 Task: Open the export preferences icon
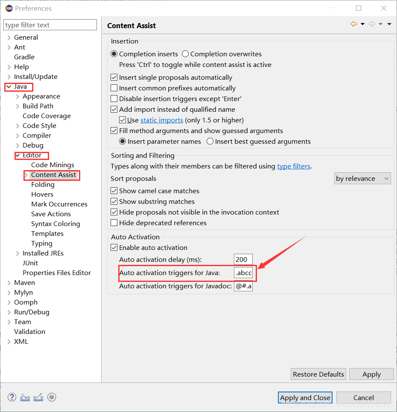tap(38, 397)
